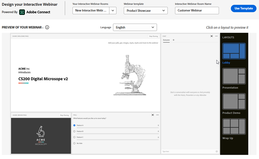The height and width of the screenshot is (159, 259).
Task: Select the Feature C poll option
Action: (x=74, y=137)
